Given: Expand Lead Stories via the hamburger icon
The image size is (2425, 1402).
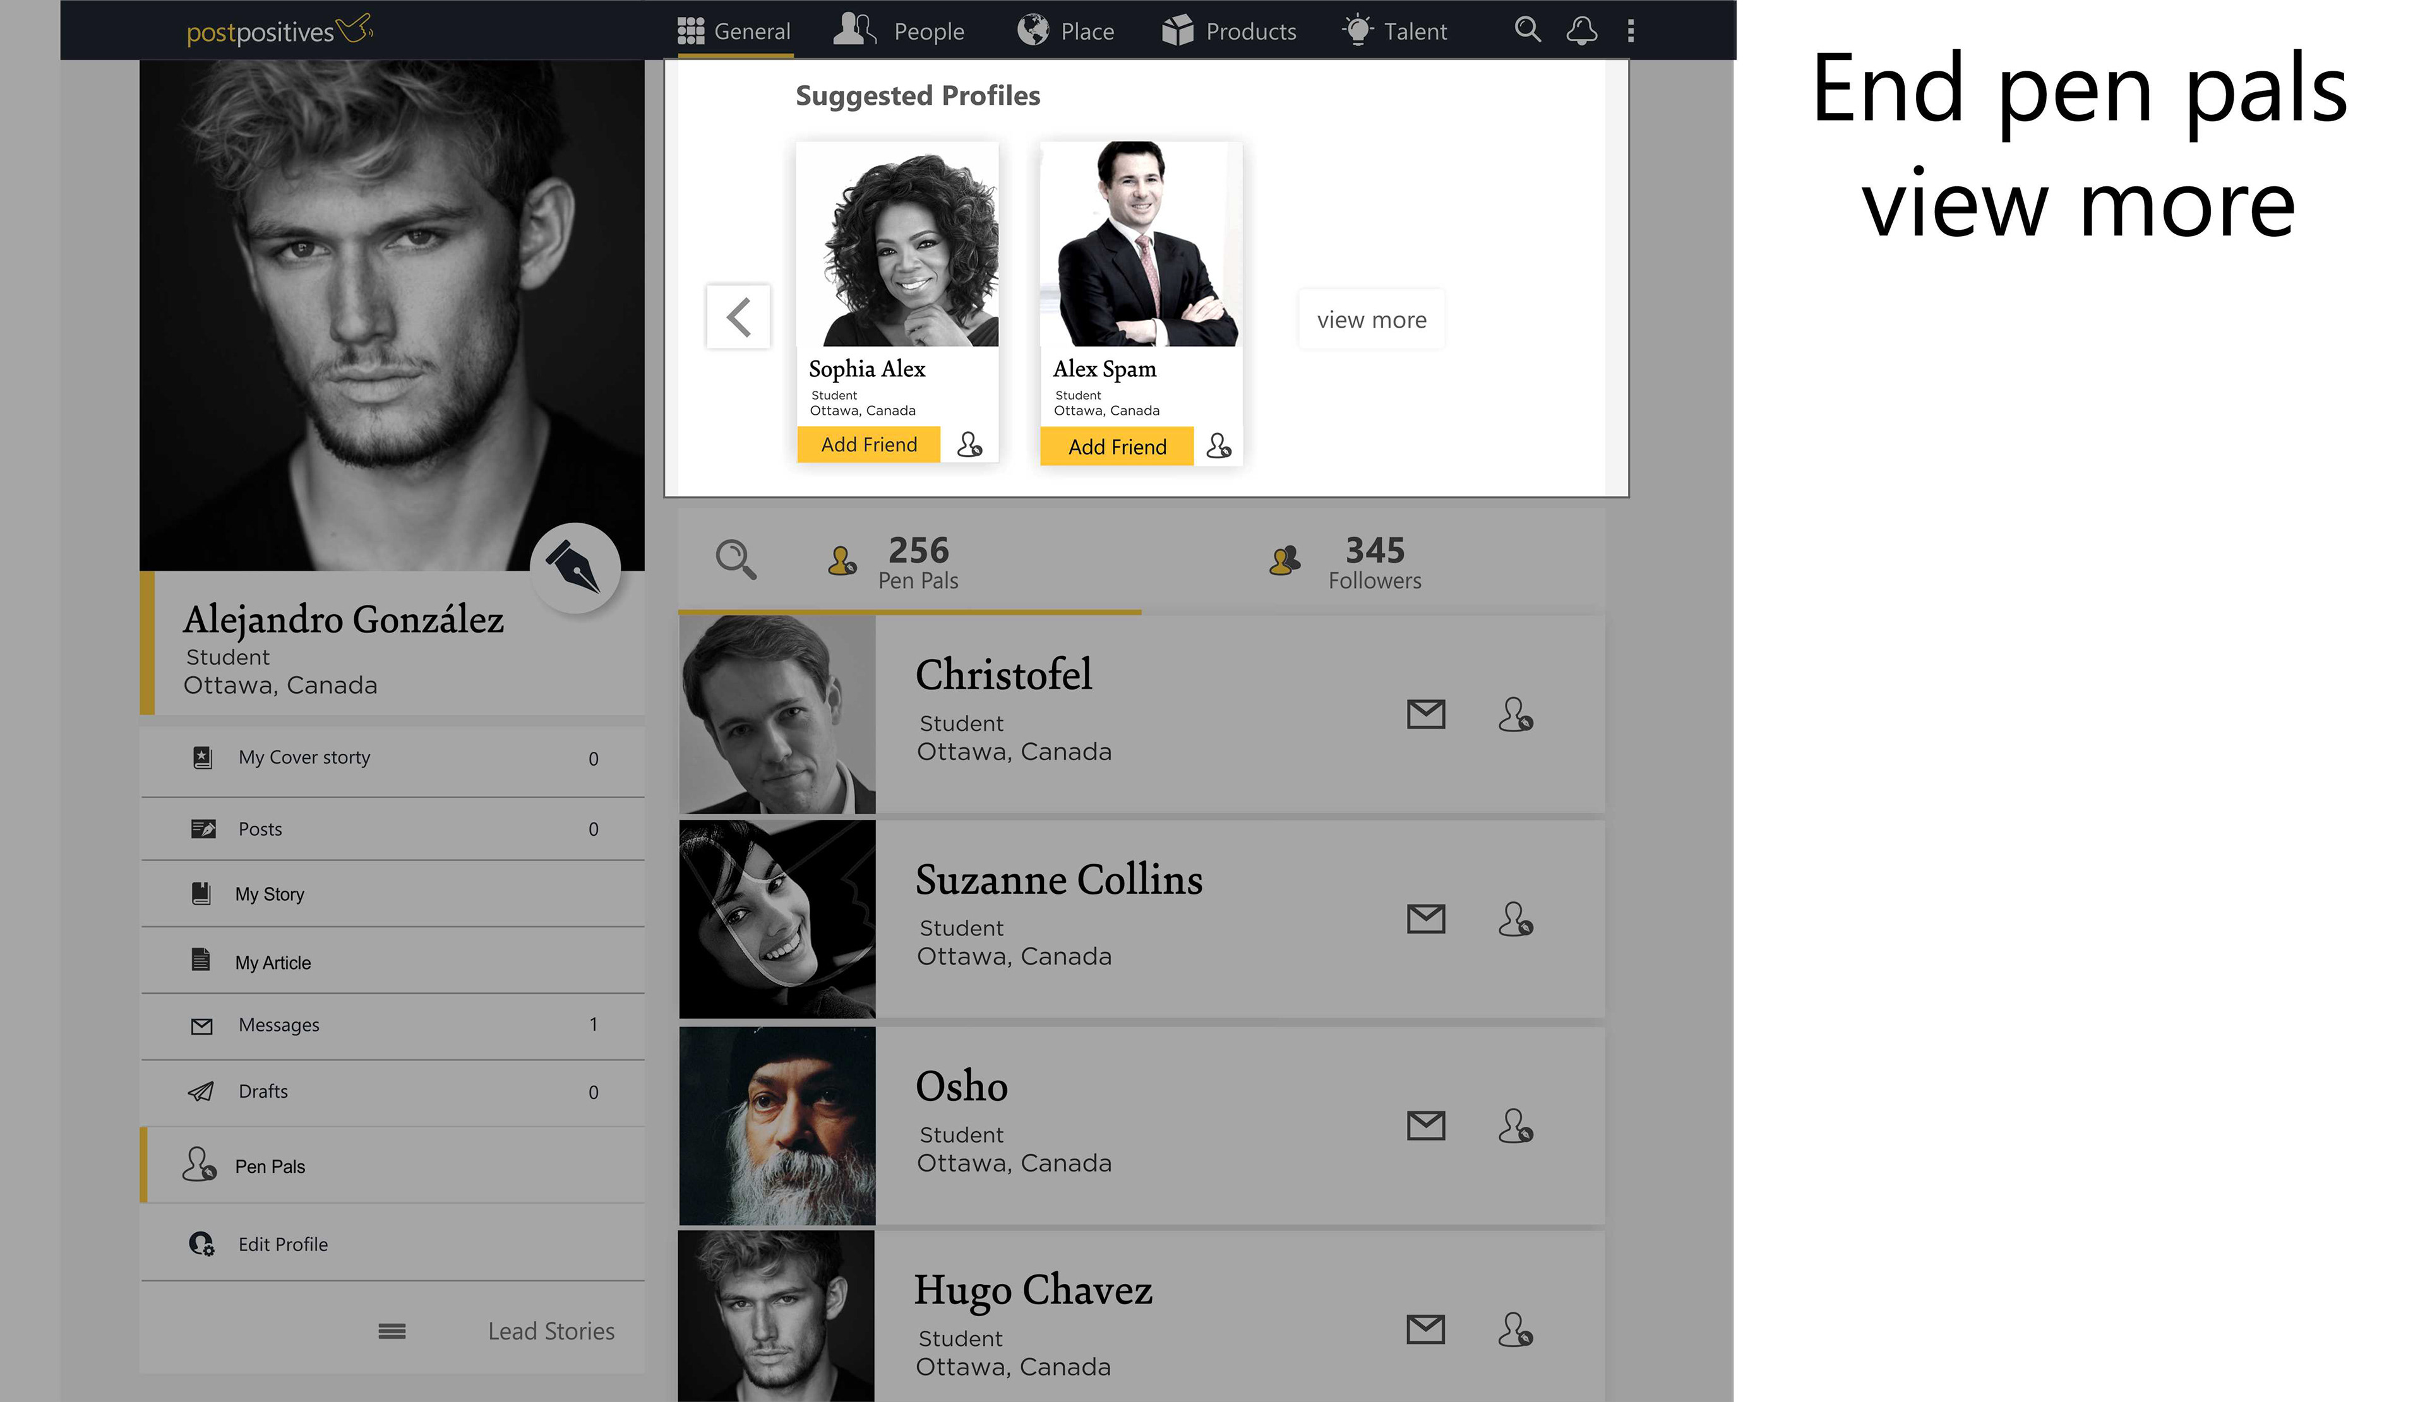Looking at the screenshot, I should point(392,1332).
